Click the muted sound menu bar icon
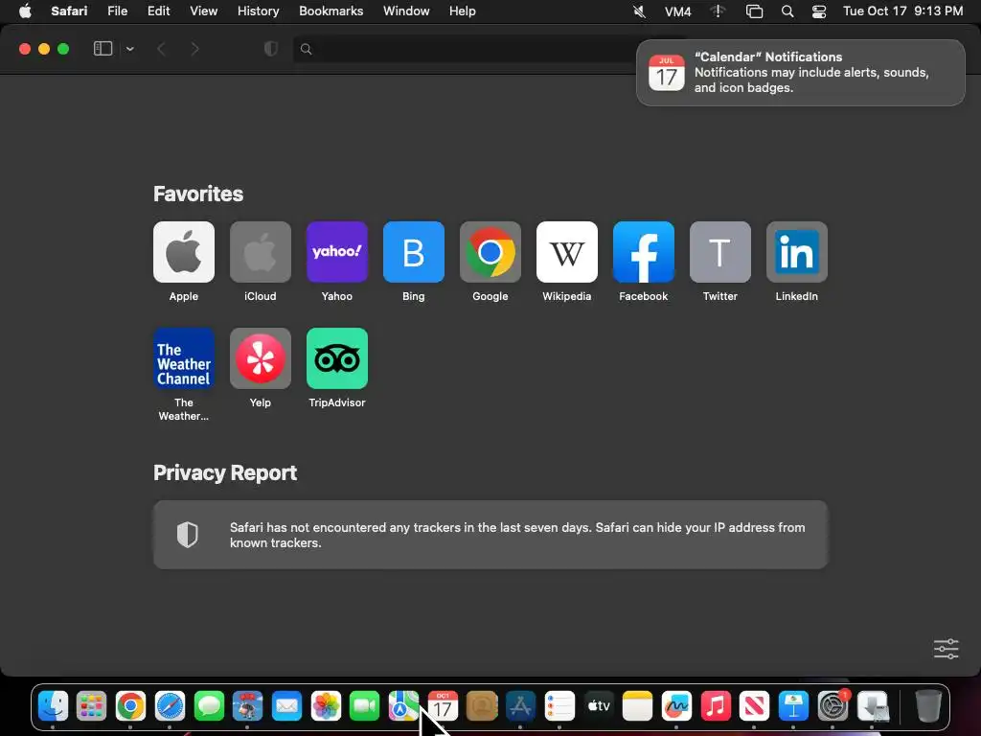The width and height of the screenshot is (981, 736). (639, 11)
